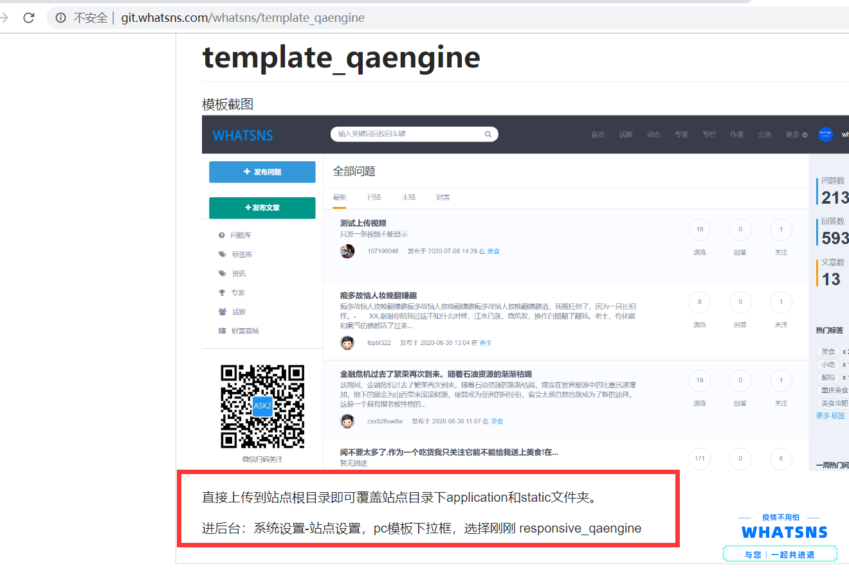This screenshot has height=584, width=849.
Task: Click the magnifier icon in the search box
Action: (x=488, y=134)
